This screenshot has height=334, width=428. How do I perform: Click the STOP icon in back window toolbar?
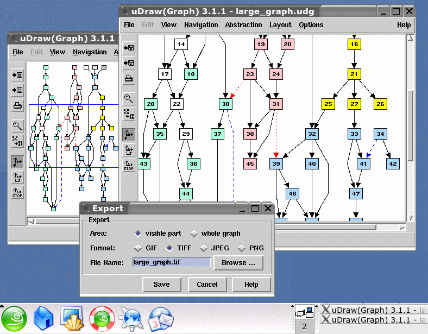17,192
